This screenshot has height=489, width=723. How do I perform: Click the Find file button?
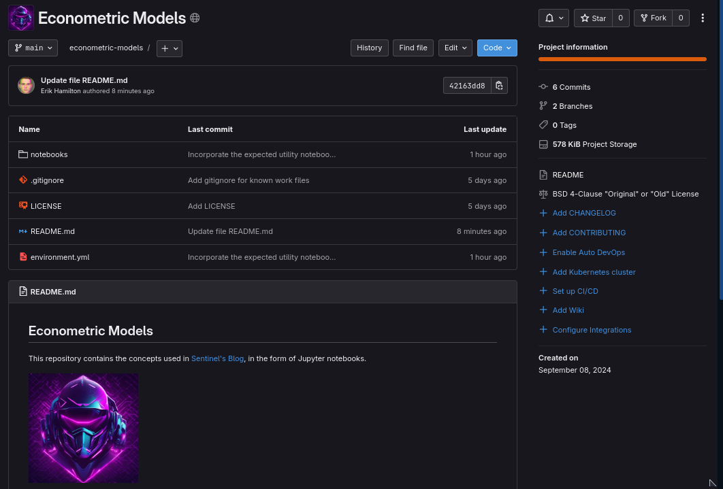tap(413, 48)
